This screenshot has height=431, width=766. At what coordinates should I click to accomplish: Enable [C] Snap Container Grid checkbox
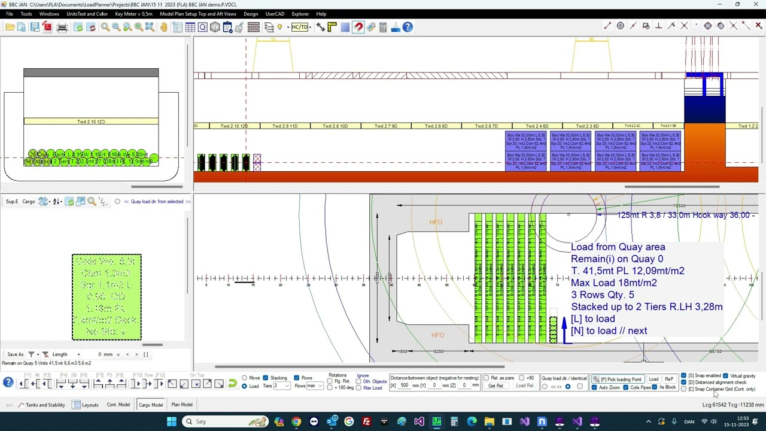(683, 389)
